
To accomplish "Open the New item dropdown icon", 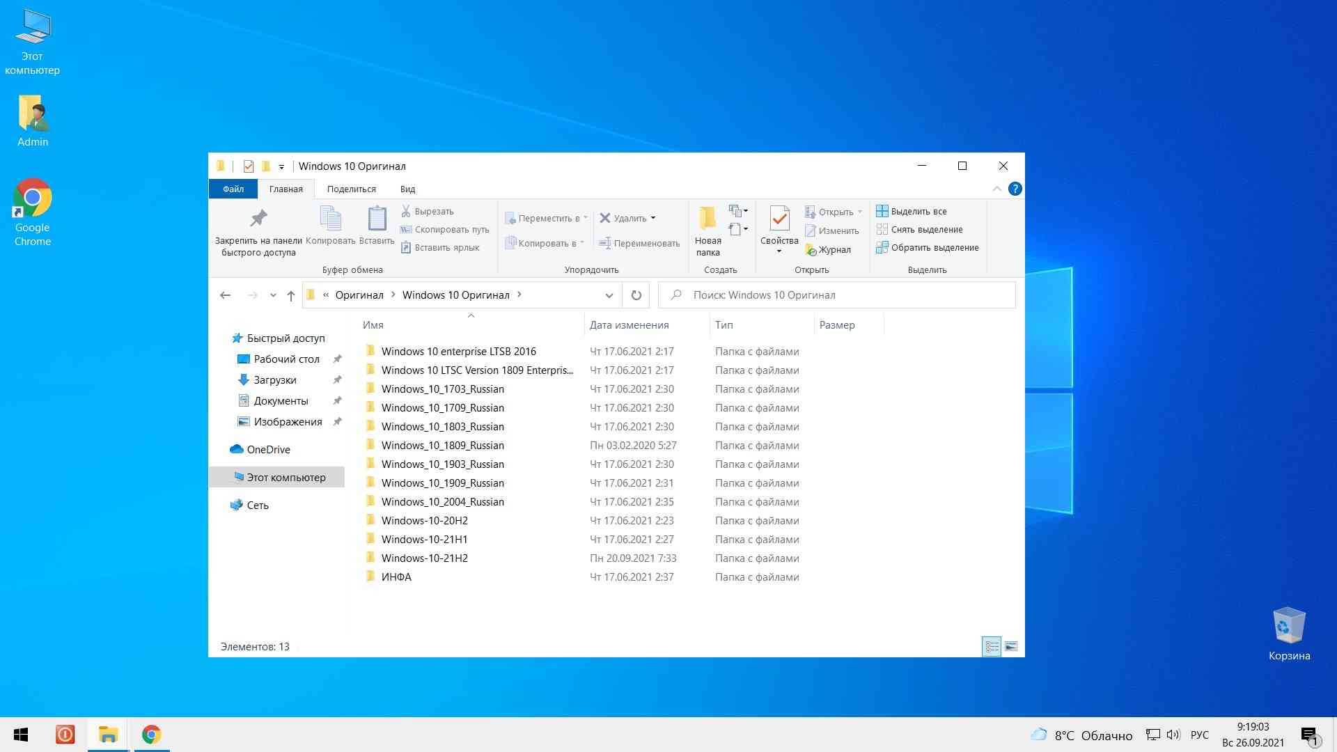I will click(x=738, y=210).
